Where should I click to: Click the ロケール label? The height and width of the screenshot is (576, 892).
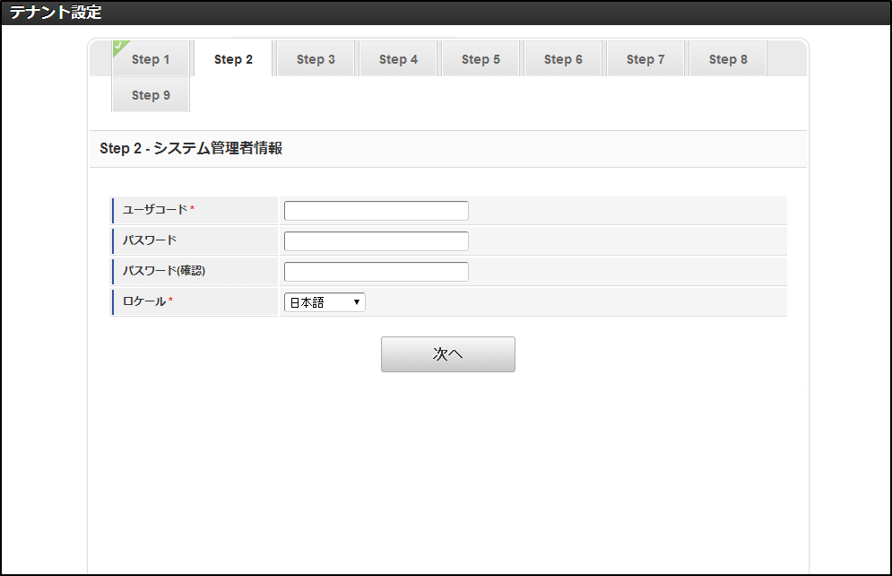[144, 301]
